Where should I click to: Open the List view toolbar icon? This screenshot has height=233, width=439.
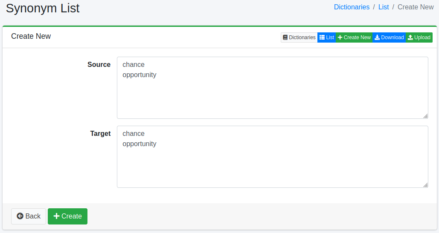(x=327, y=37)
